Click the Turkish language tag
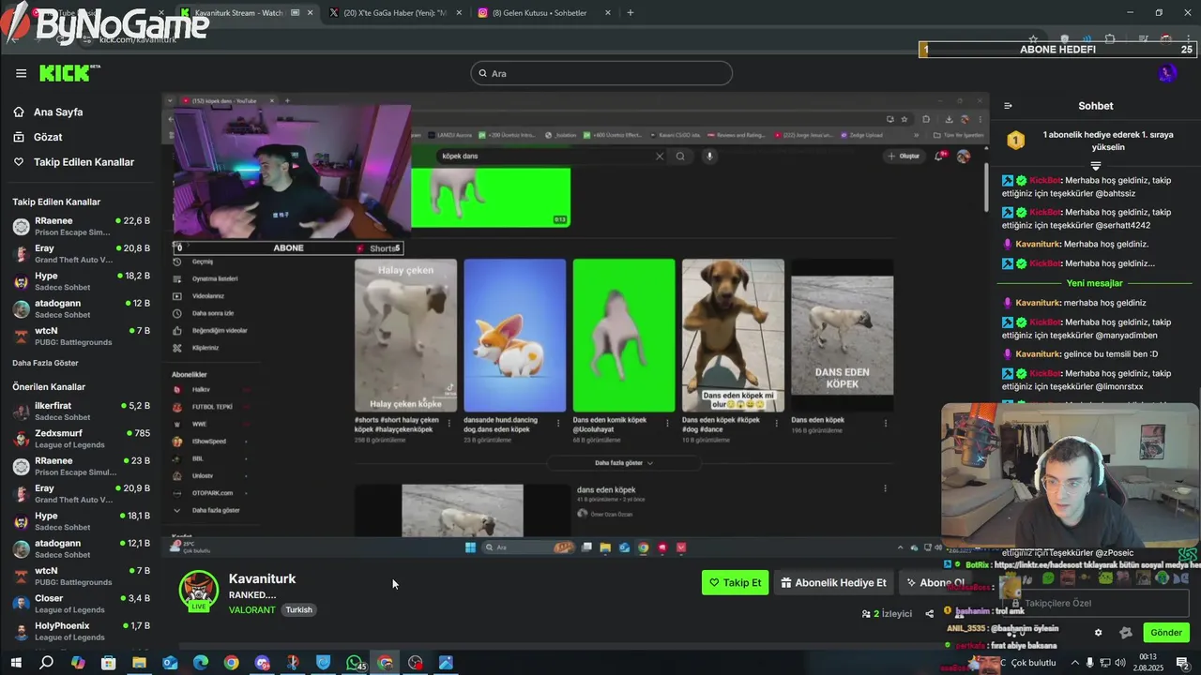Image resolution: width=1201 pixels, height=675 pixels. coord(299,609)
